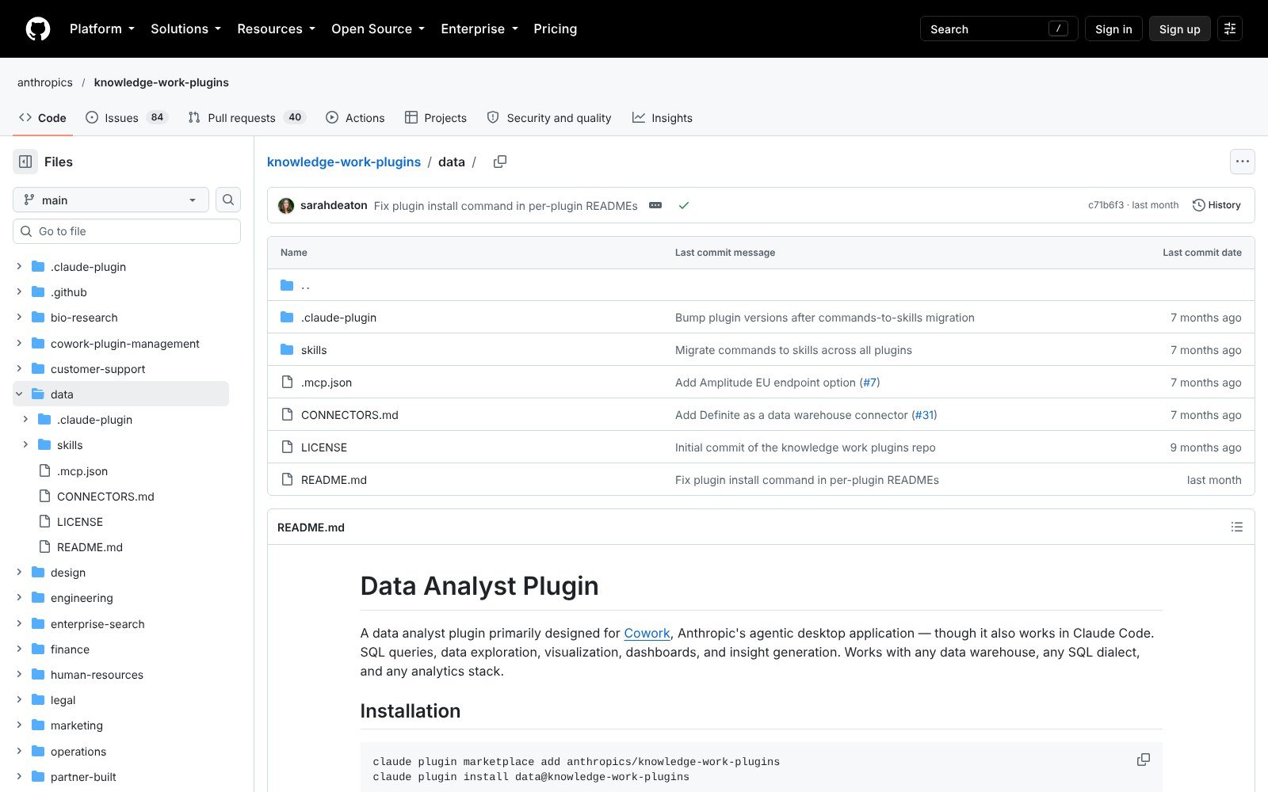The image size is (1268, 792).
Task: Open the Actions tab
Action: (355, 117)
